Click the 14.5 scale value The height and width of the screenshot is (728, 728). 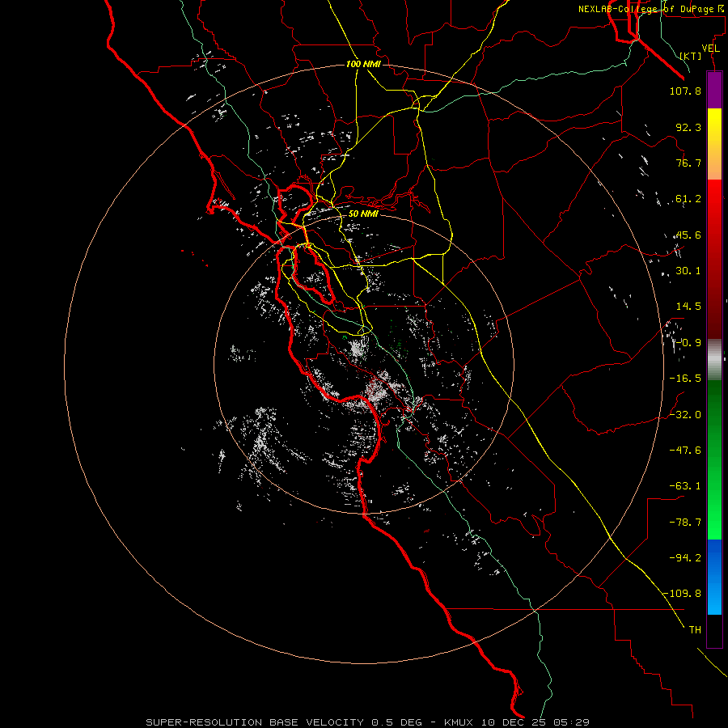pos(688,307)
